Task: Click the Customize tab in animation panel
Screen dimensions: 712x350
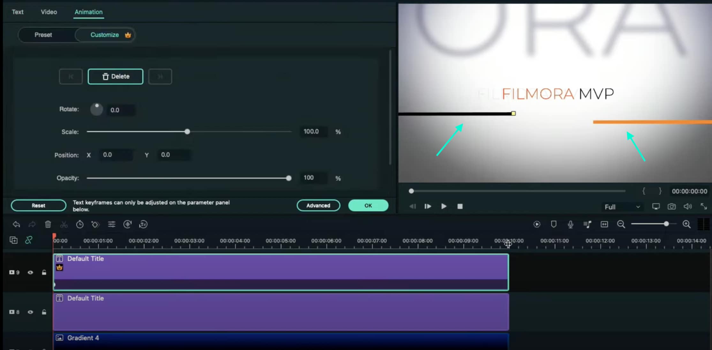Action: (105, 34)
